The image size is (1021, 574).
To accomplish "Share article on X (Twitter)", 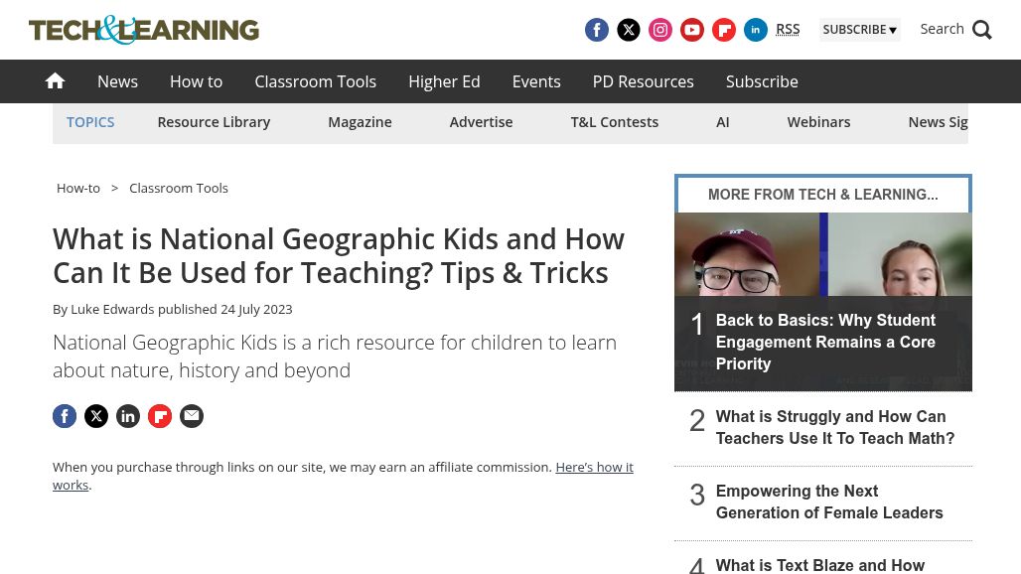I will tap(96, 416).
